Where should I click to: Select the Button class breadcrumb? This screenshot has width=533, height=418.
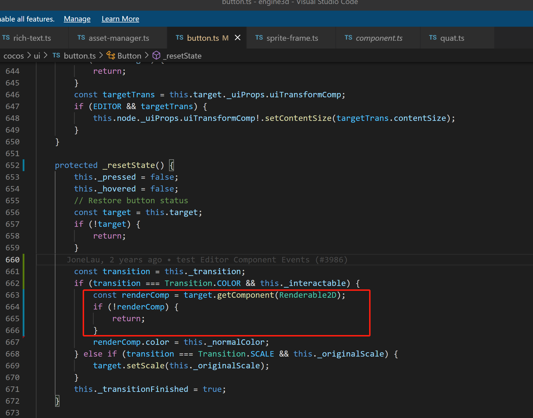point(129,56)
